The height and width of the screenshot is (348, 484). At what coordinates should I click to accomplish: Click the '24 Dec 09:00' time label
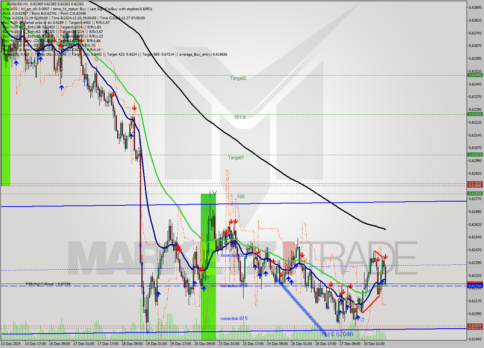point(277,344)
